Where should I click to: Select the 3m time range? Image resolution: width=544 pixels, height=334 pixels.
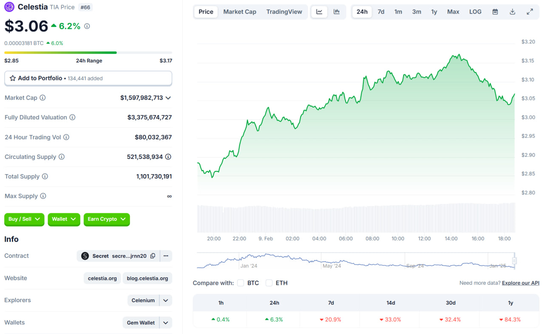(416, 12)
